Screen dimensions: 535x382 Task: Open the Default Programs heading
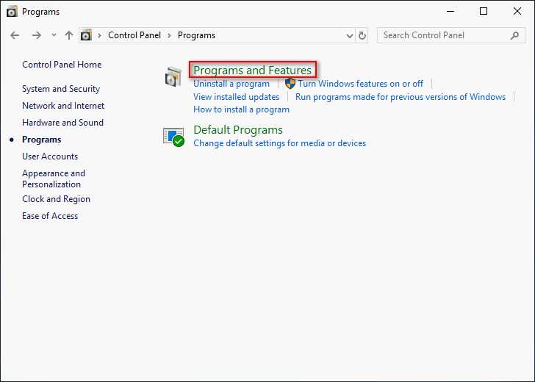click(238, 130)
